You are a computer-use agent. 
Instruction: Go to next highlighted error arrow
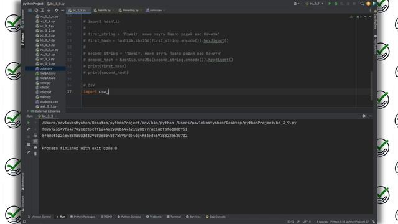pyautogui.click(x=370, y=17)
